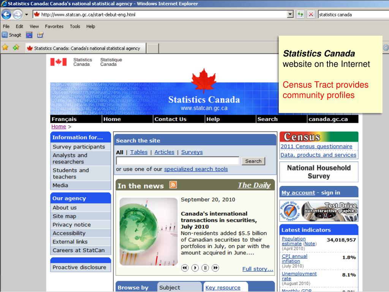Click the browser Back arrow button
This screenshot has height=292, width=389.
pyautogui.click(x=6, y=14)
